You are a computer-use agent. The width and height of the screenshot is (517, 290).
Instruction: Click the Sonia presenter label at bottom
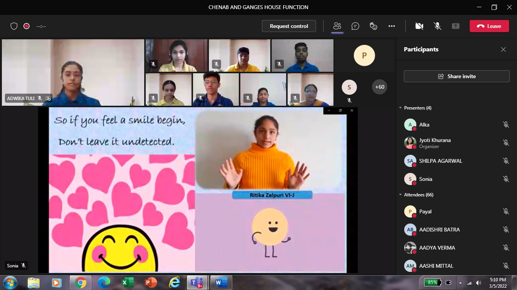pyautogui.click(x=16, y=266)
